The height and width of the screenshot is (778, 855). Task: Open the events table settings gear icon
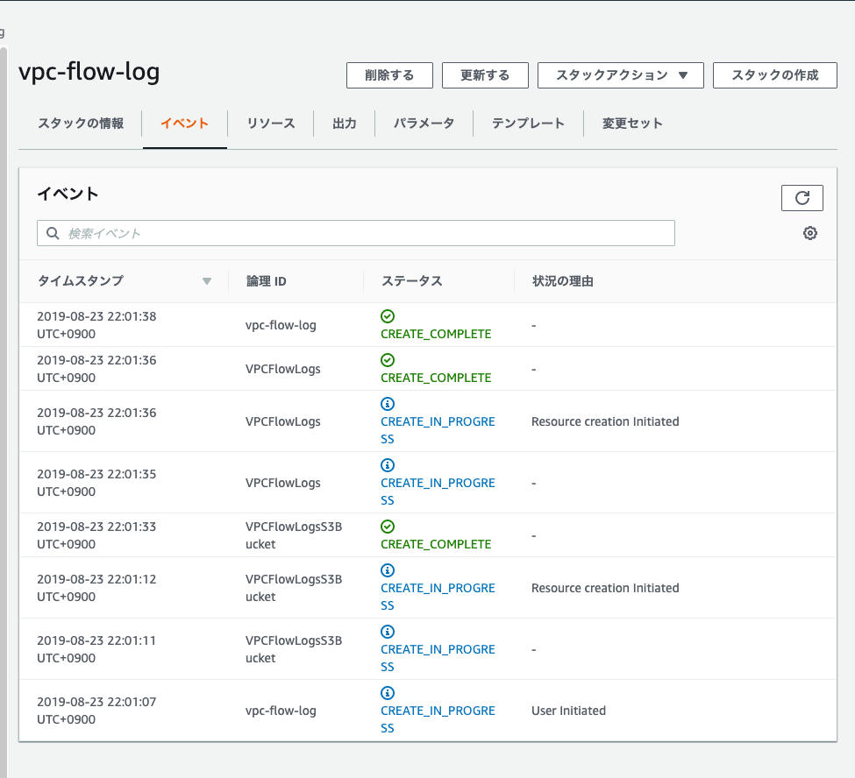[809, 232]
